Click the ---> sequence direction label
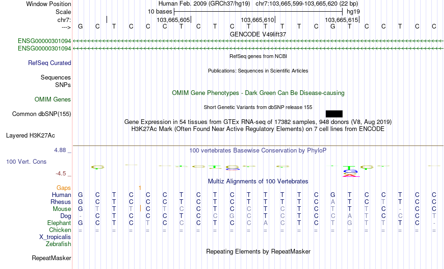Viewport: 444px width, 269px height. (x=66, y=27)
